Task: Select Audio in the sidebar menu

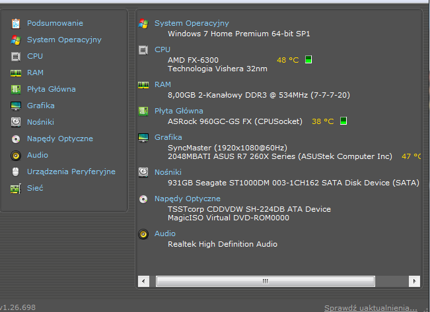Action: 37,155
